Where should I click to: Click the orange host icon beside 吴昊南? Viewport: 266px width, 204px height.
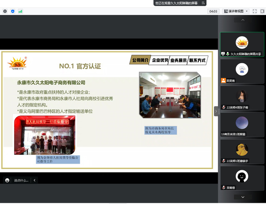224,80
